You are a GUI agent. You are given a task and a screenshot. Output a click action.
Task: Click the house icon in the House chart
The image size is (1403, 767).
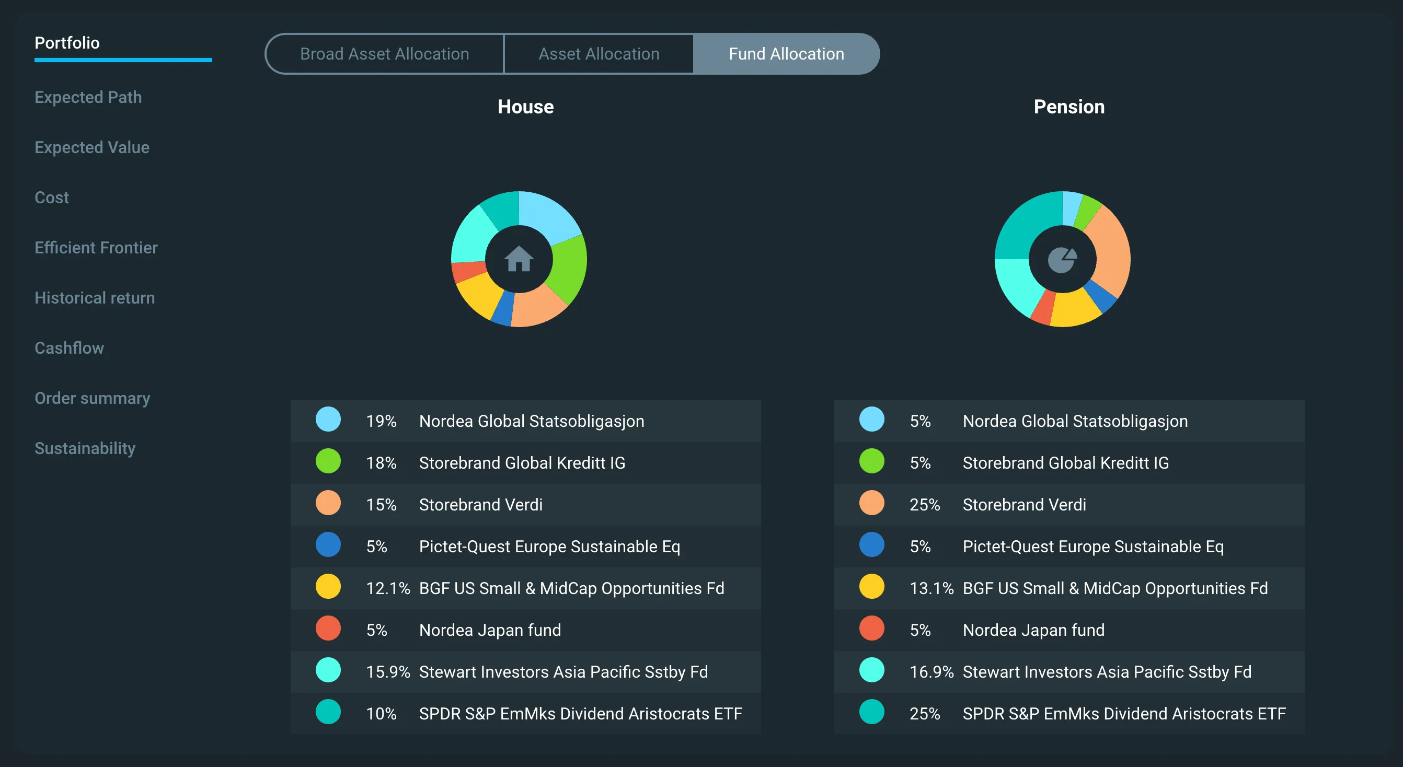519,259
